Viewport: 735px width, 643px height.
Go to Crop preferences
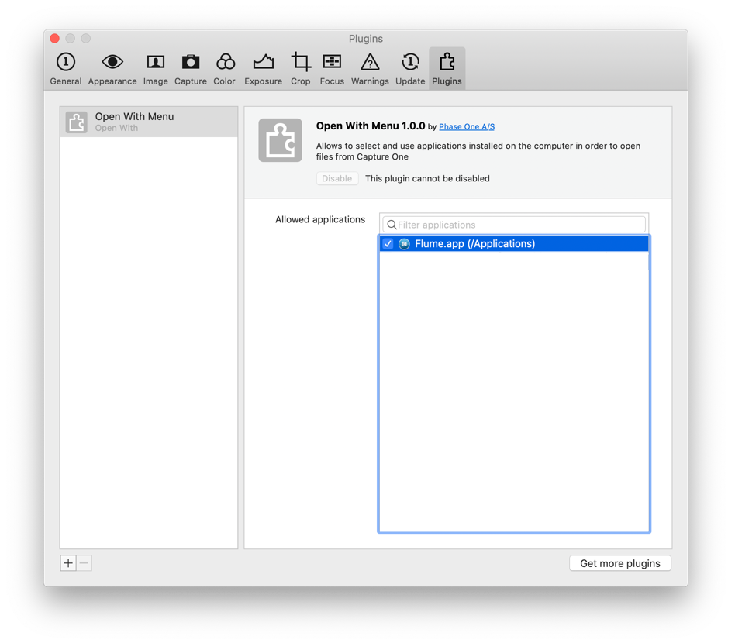tap(301, 69)
